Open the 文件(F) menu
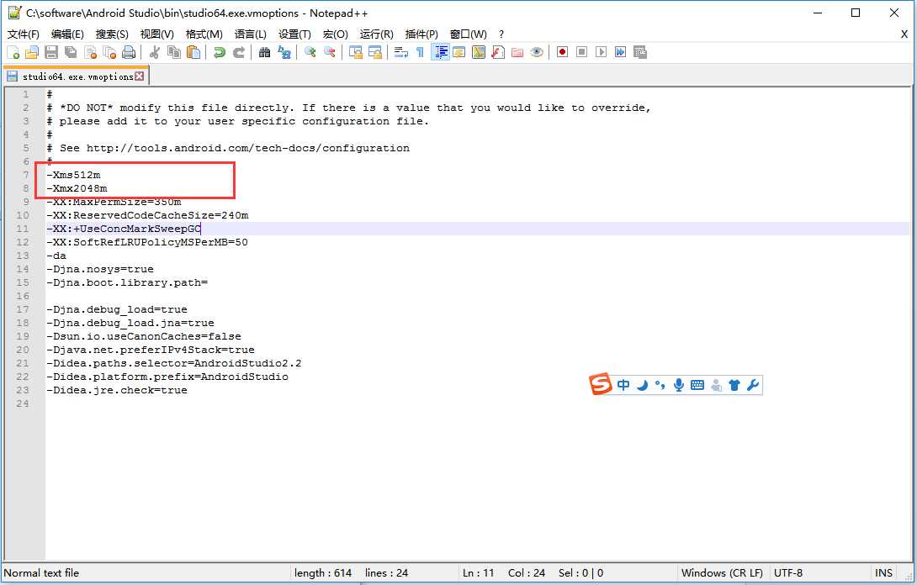Viewport: 917px width, 585px height. coord(24,34)
